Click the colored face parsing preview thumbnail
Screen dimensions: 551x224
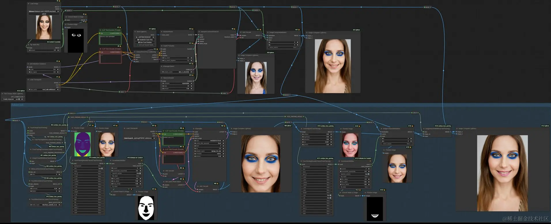[82, 144]
